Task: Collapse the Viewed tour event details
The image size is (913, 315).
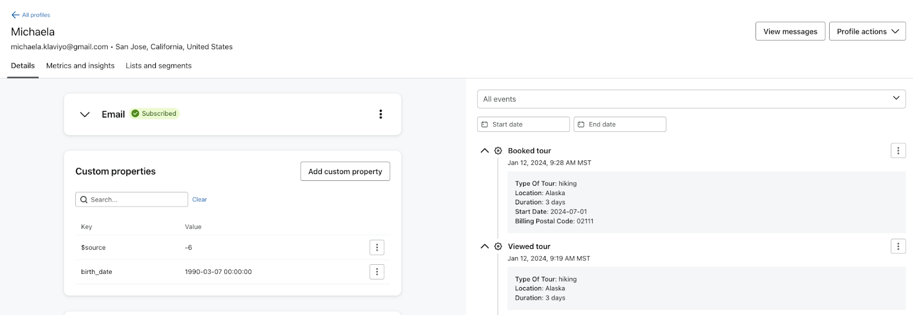Action: [484, 247]
